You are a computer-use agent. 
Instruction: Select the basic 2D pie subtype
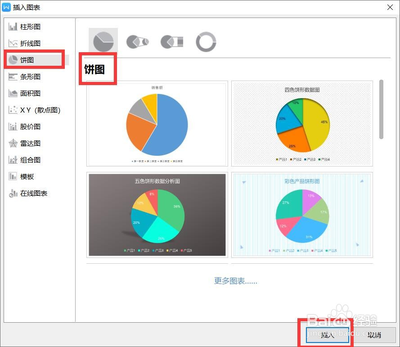pyautogui.click(x=103, y=41)
